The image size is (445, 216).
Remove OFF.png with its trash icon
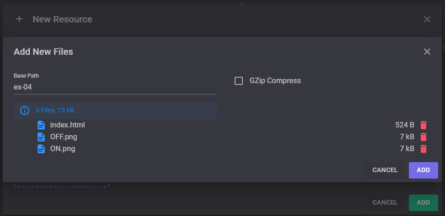424,137
